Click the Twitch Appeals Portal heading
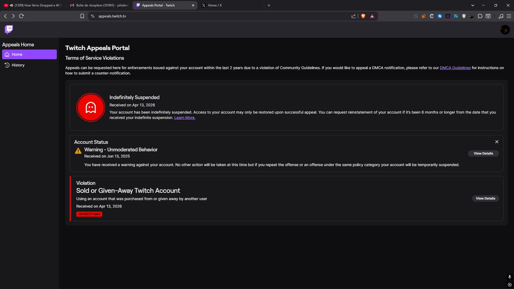The image size is (514, 289). click(x=97, y=48)
